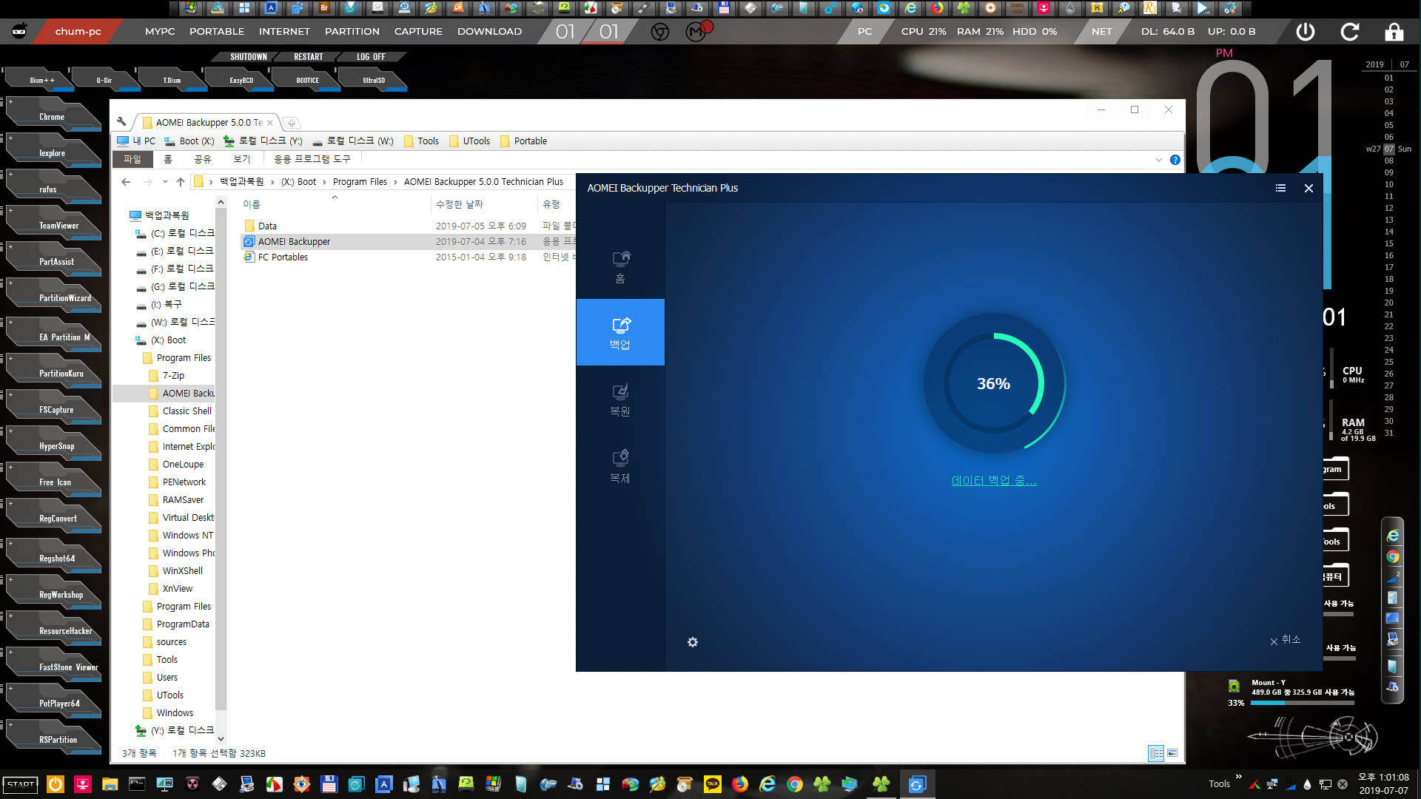This screenshot has height=799, width=1421.
Task: Switch to large icons view in Explorer
Action: [x=1172, y=753]
